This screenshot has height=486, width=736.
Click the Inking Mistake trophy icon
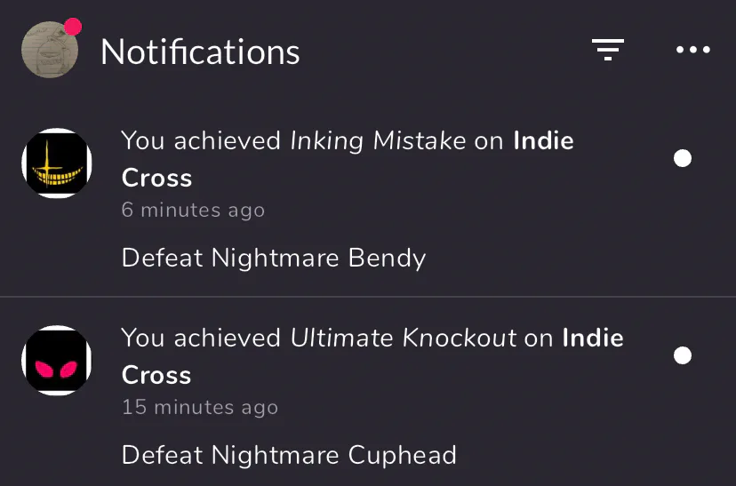(x=57, y=163)
